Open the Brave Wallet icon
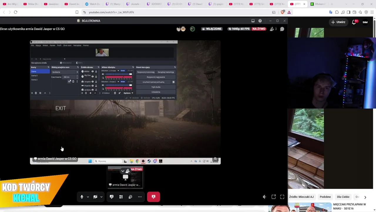Screen dimensions: 376x212 click(x=354, y=12)
